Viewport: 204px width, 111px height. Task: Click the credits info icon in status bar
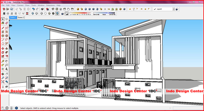click(7, 108)
